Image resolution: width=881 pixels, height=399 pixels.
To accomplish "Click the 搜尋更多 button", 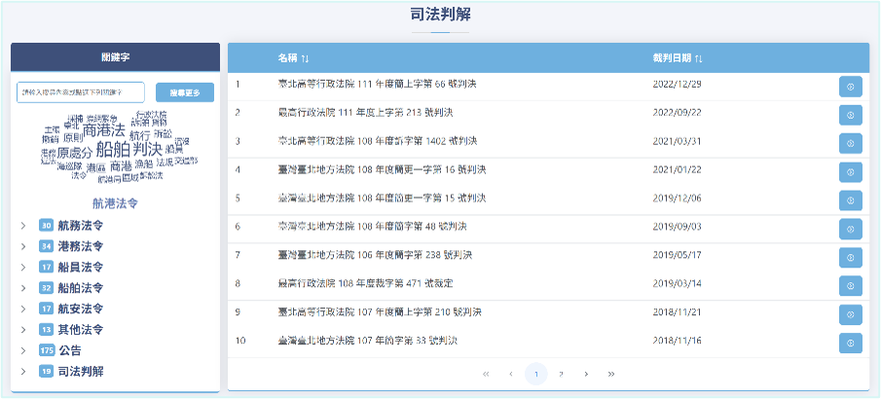I will pos(185,92).
